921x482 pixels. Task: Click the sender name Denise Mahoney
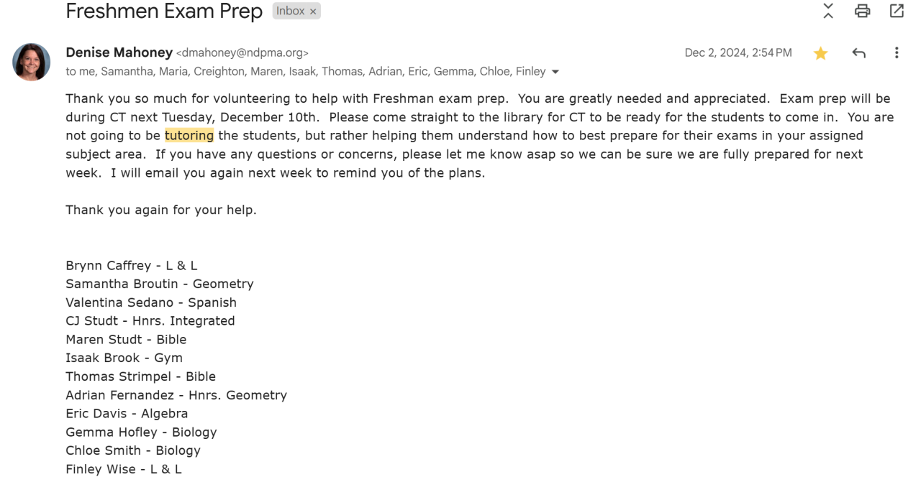coord(119,52)
